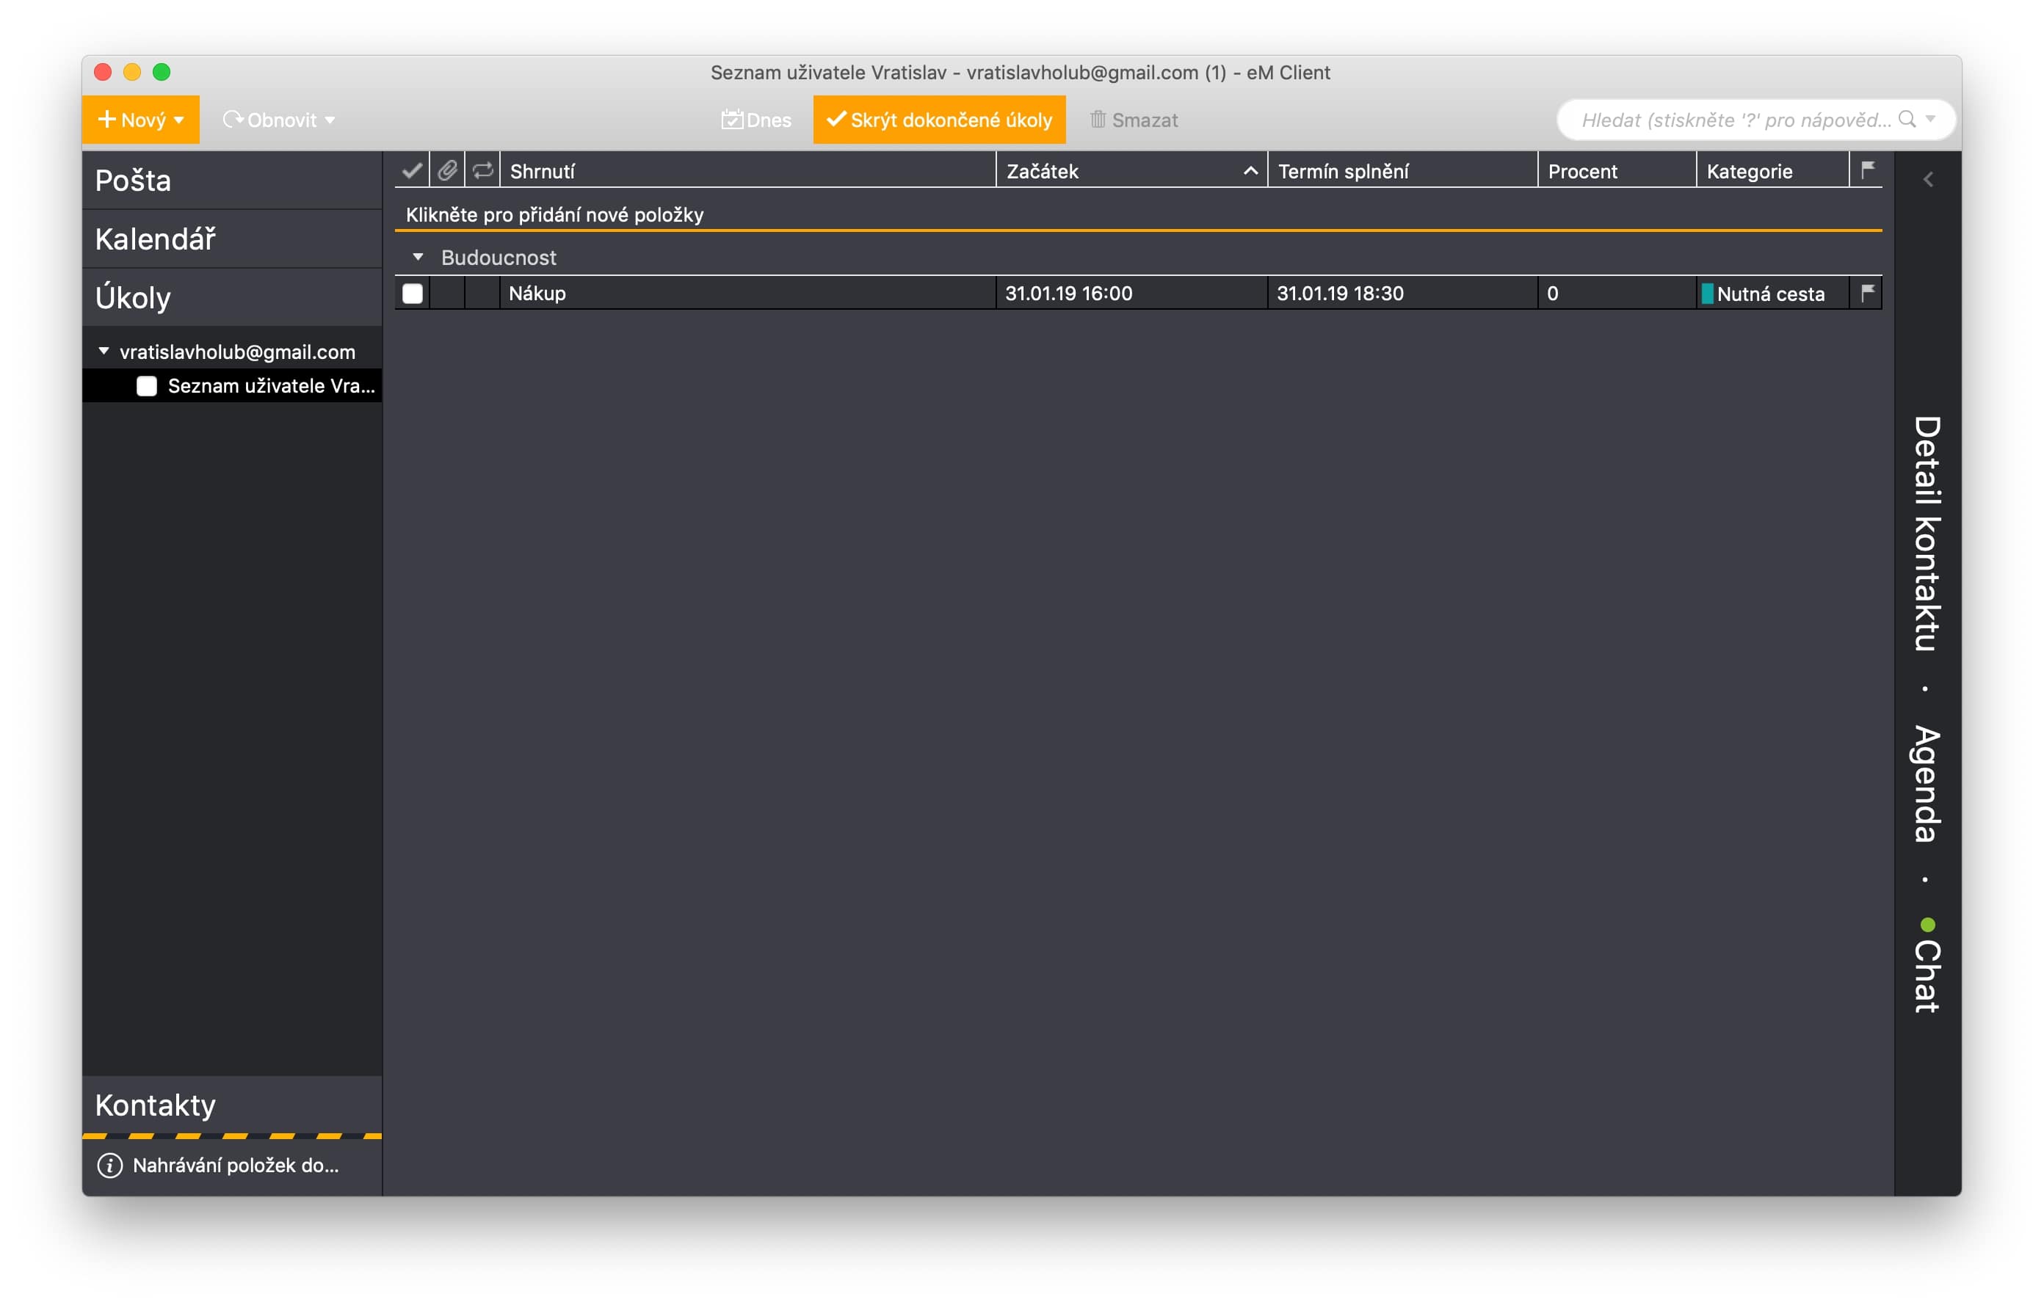Click the add new item row
Viewport: 2044px width, 1305px height.
[x=554, y=214]
